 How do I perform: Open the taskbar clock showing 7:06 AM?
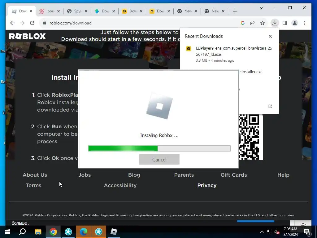[x=290, y=232]
